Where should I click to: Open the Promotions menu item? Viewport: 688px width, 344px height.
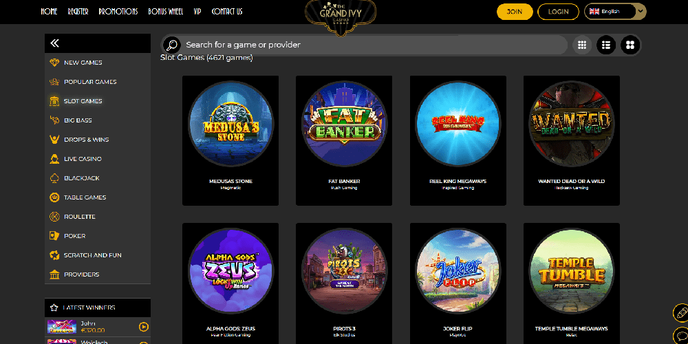click(118, 12)
